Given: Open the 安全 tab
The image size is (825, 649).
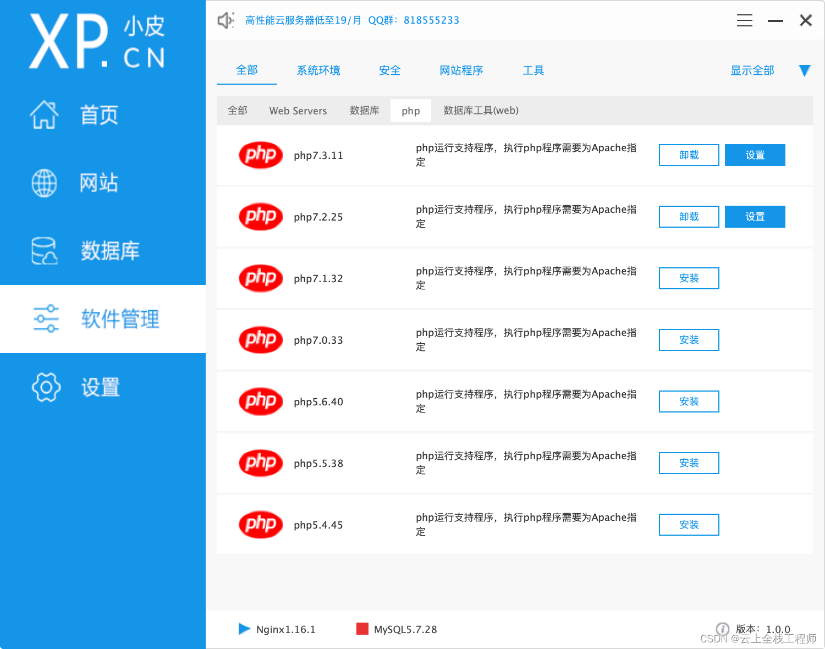Looking at the screenshot, I should tap(389, 70).
